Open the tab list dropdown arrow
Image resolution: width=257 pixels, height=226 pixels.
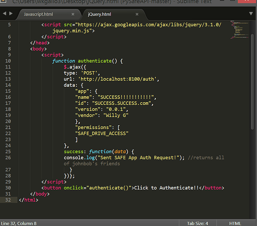[251, 14]
